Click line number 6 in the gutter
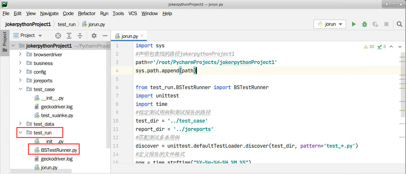Viewport: 406px width, 174px height. click(117, 87)
